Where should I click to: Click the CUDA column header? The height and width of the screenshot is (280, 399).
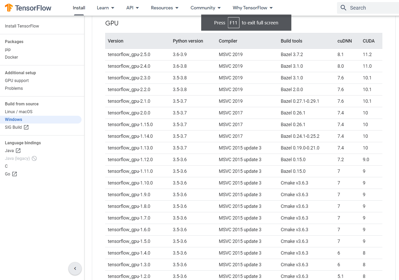point(369,41)
